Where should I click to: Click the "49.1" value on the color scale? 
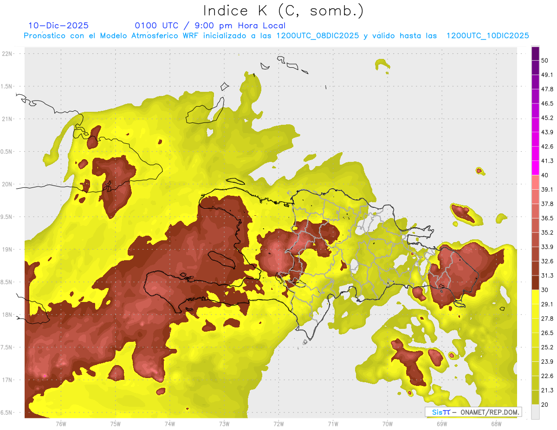(547, 75)
